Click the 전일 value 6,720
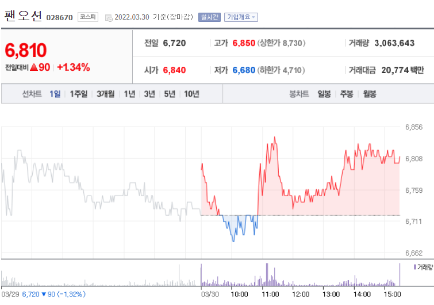This screenshot has height=305, width=434. [x=174, y=43]
